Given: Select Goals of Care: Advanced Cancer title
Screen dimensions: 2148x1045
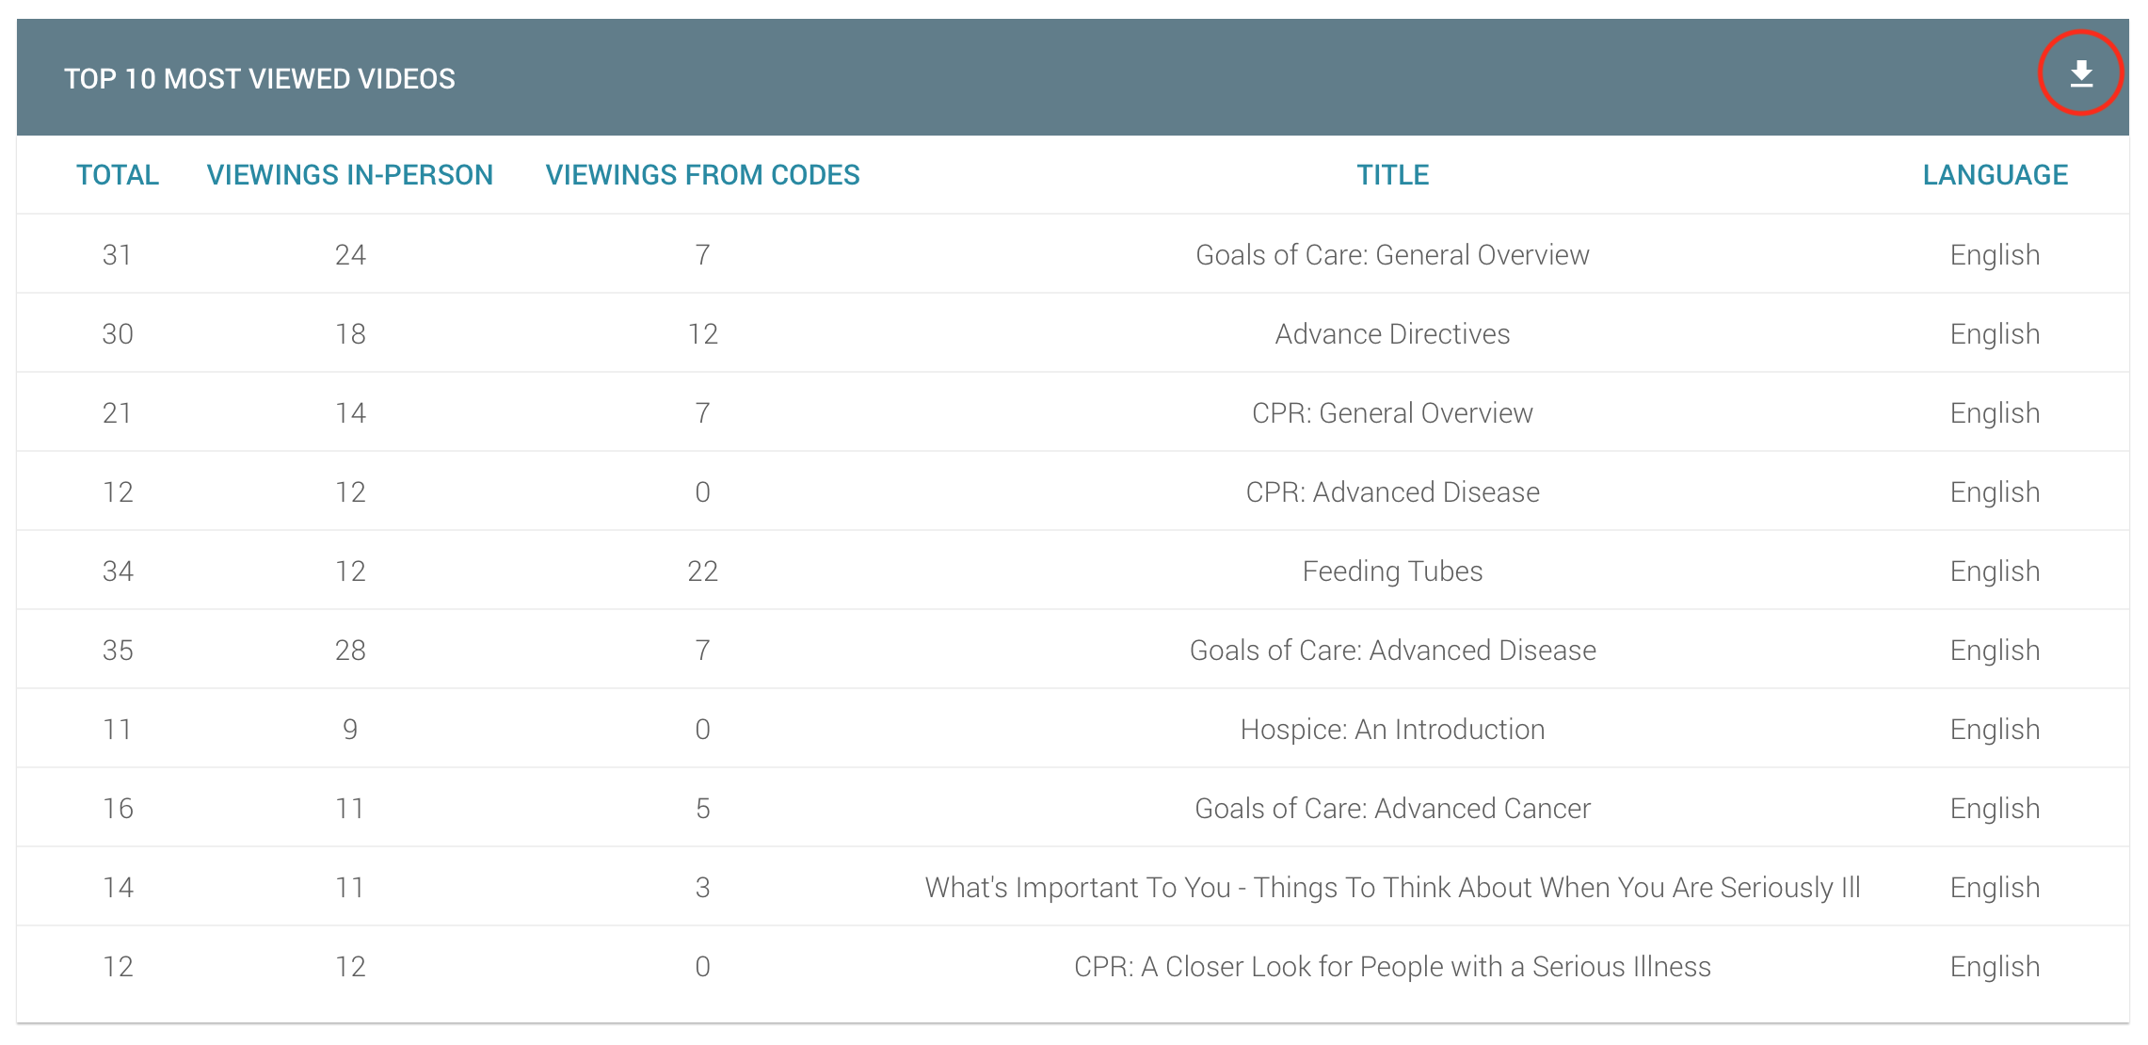Looking at the screenshot, I should [1392, 809].
